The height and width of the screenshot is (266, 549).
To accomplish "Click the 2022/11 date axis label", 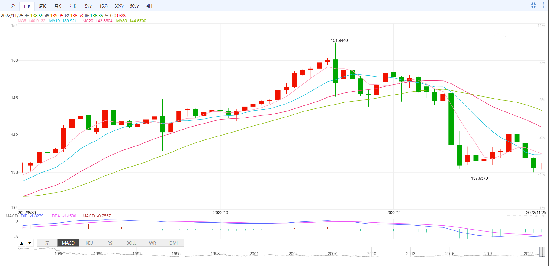I will [394, 212].
